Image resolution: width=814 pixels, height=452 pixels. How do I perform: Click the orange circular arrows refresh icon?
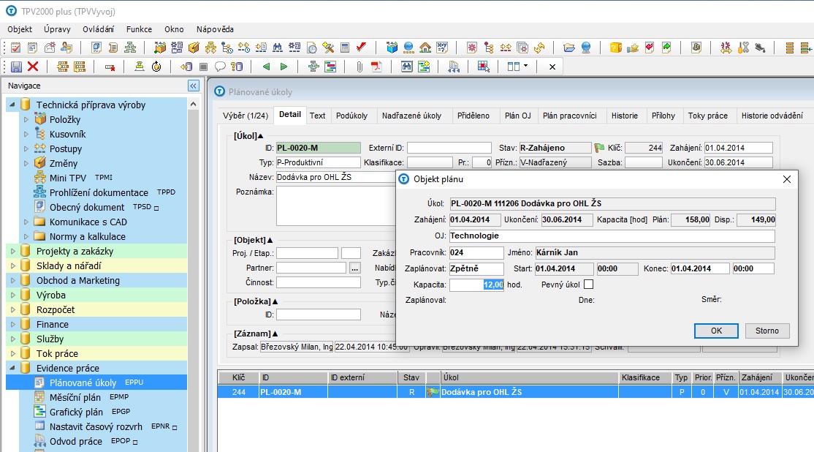539,48
